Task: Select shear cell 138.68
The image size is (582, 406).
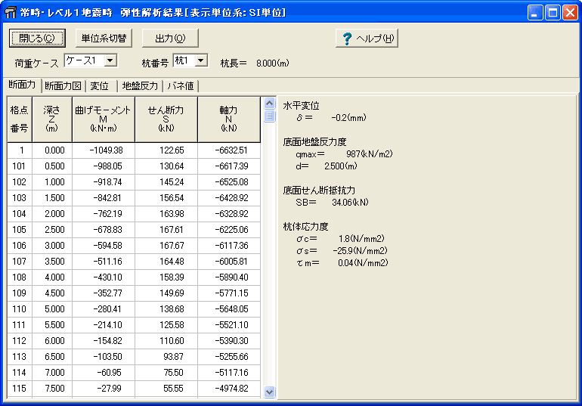Action: click(166, 309)
